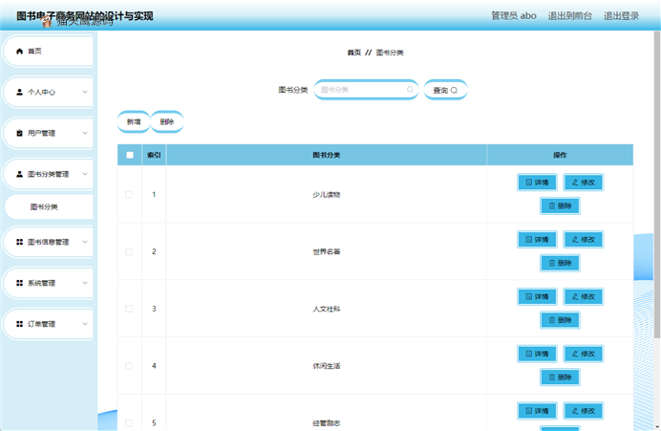Open the 系统管理 sidebar menu
Screen dimensions: 661x431
tap(49, 283)
